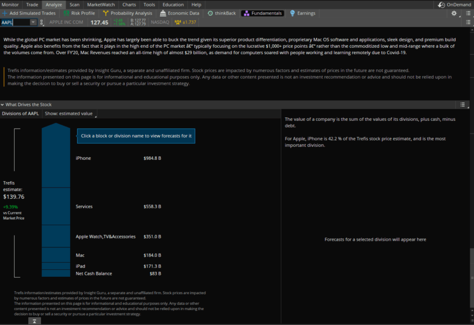Click the Net Cash Balance name
Screen dimensions: 474x325
94,274
